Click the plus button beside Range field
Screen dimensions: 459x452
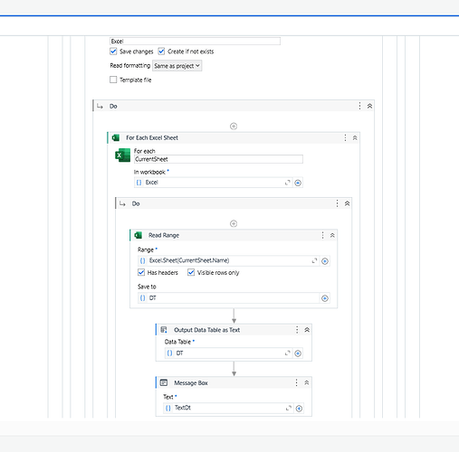pos(325,261)
